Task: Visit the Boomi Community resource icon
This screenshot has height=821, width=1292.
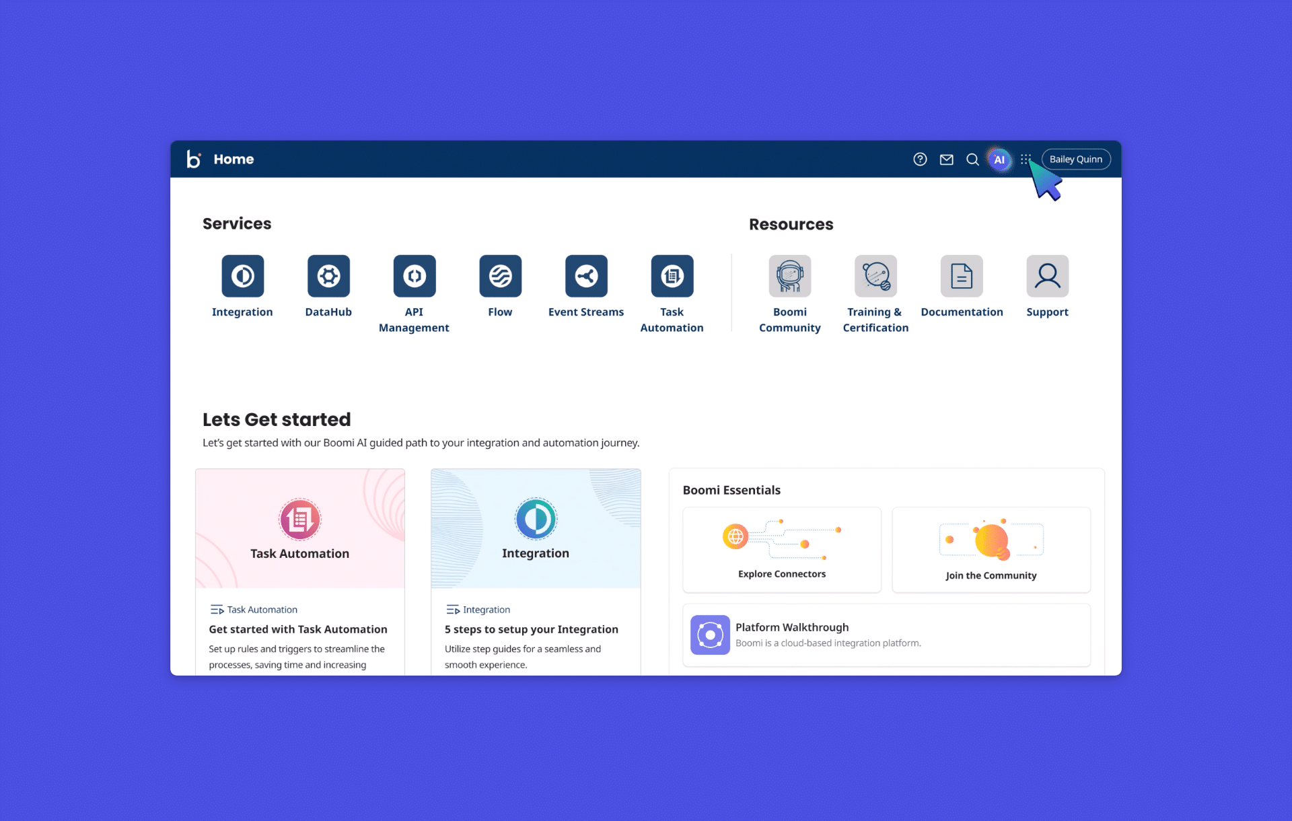Action: tap(790, 276)
